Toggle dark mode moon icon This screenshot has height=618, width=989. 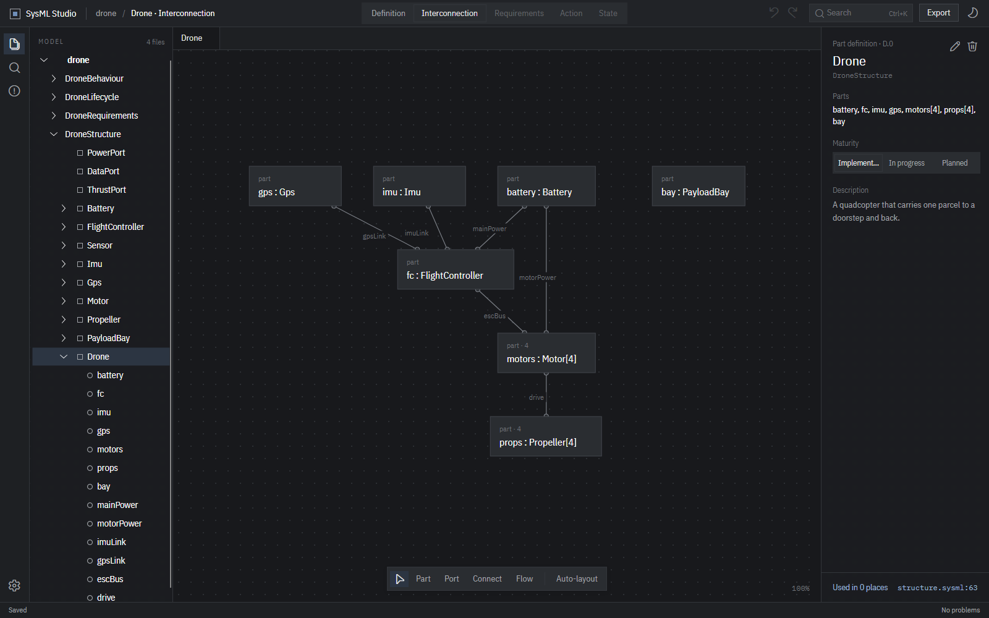[973, 13]
